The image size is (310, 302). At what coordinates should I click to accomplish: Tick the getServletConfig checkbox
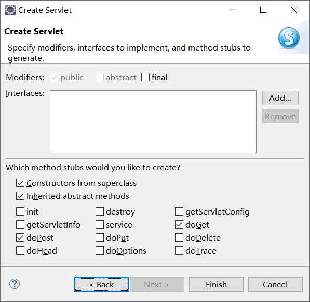pyautogui.click(x=179, y=211)
